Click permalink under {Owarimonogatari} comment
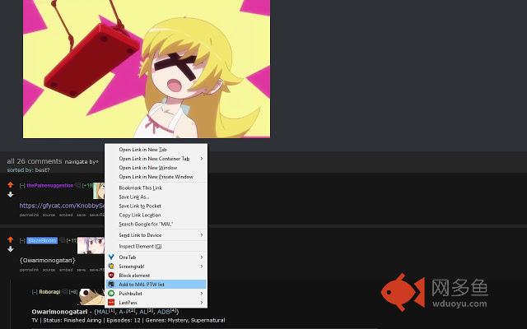The height and width of the screenshot is (329, 527). (x=29, y=270)
